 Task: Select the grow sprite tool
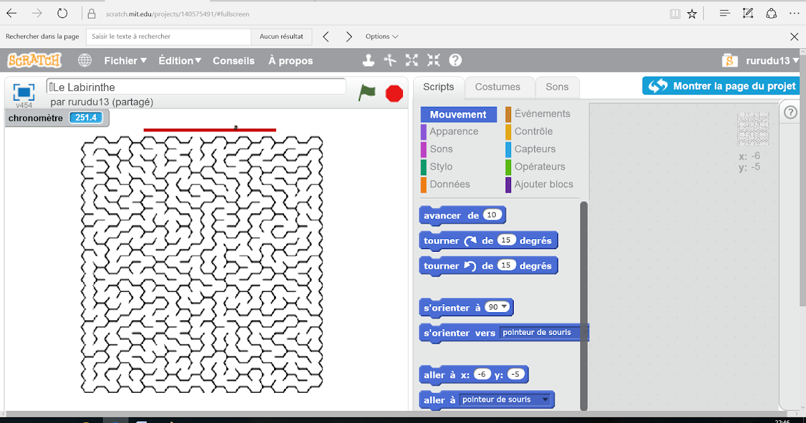pyautogui.click(x=411, y=60)
